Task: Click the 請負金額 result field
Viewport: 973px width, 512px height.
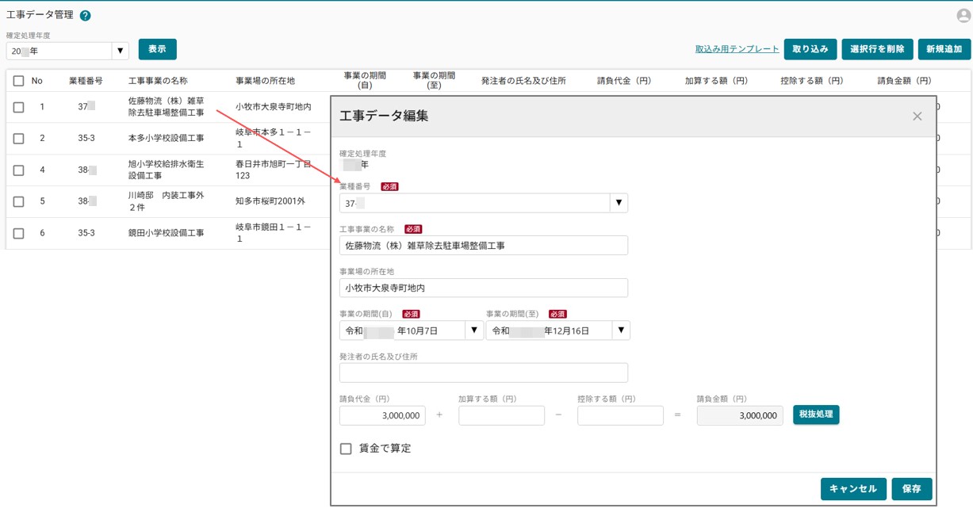Action: 740,415
